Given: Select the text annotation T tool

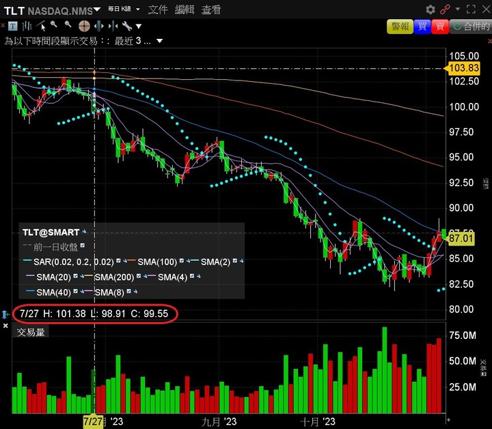Looking at the screenshot, I should (x=12, y=26).
